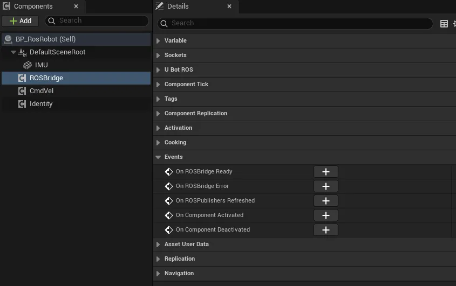Open the property matrix grid view icon
Viewport: 456px width, 286px height.
(444, 24)
